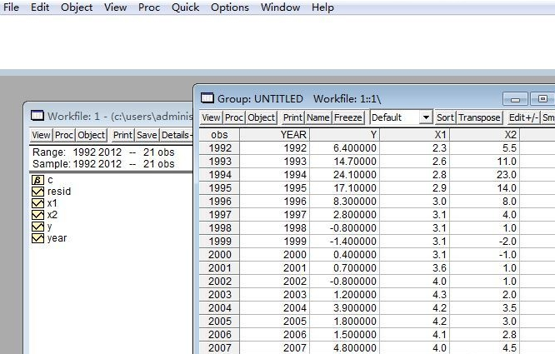Open the Object menu in menu bar
The width and height of the screenshot is (555, 354).
pyautogui.click(x=77, y=7)
